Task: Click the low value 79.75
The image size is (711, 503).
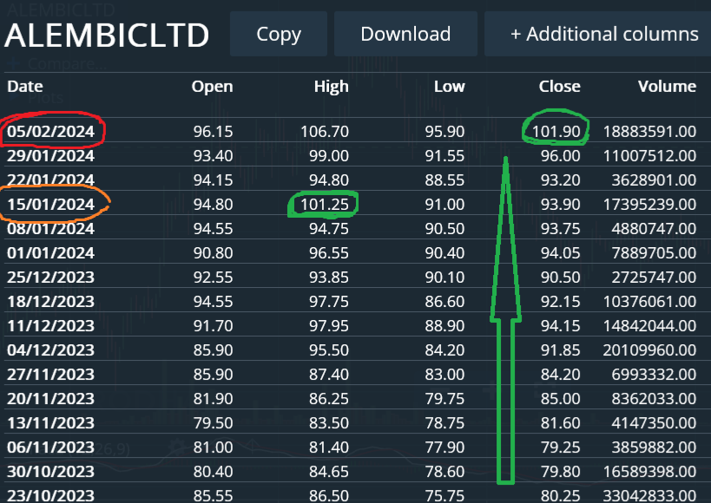Action: coord(444,399)
